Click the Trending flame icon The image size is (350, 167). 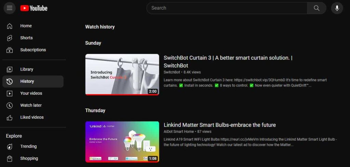[9, 146]
